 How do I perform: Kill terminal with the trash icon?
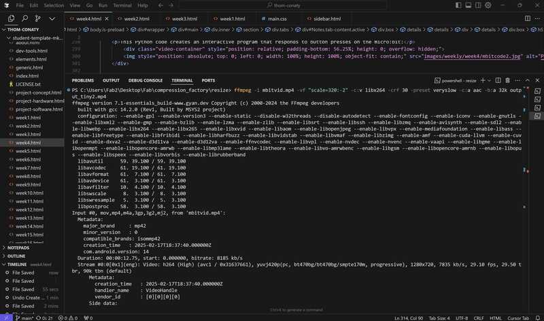(507, 80)
